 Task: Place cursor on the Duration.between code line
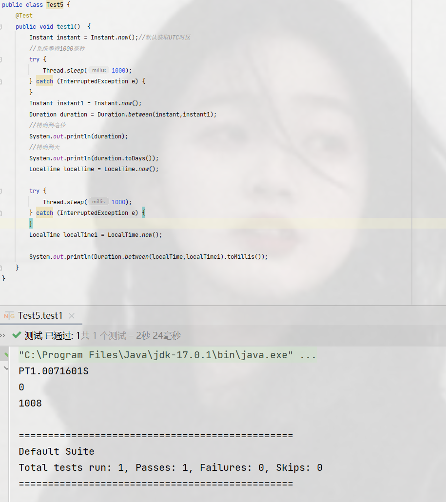click(122, 114)
